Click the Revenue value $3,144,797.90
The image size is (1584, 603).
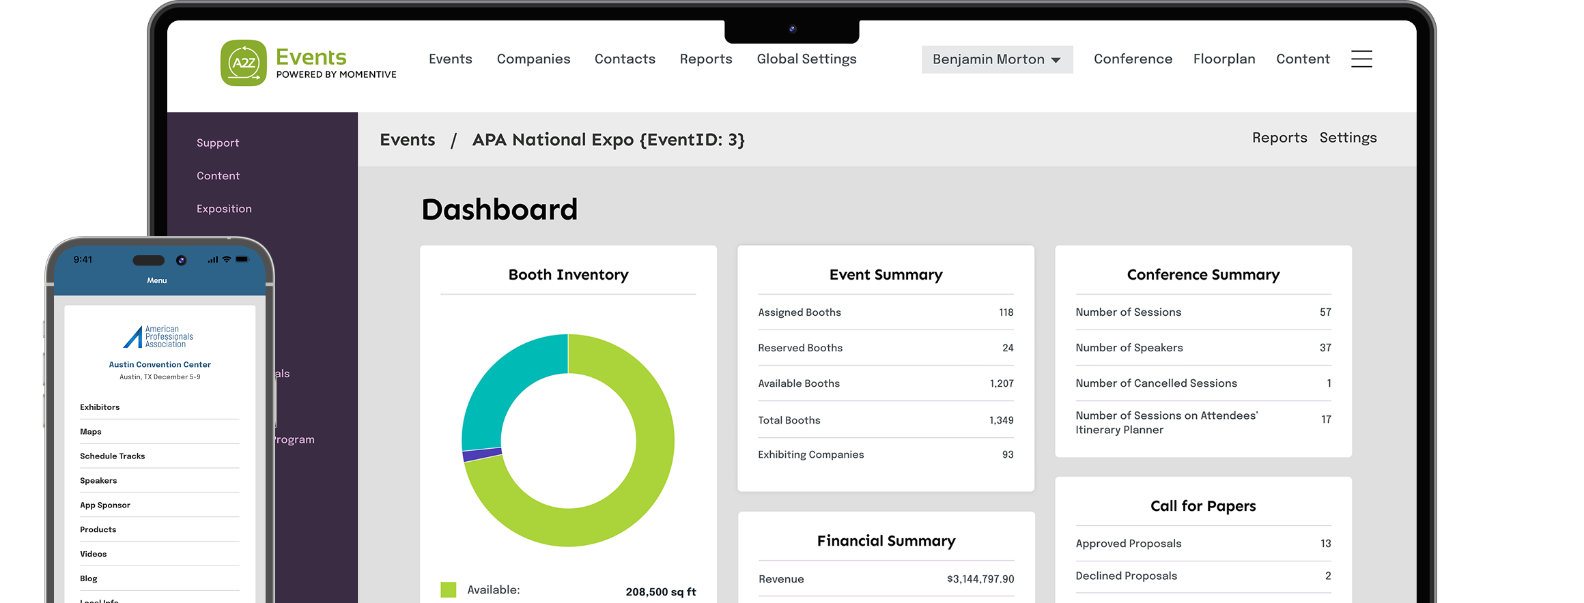click(980, 579)
